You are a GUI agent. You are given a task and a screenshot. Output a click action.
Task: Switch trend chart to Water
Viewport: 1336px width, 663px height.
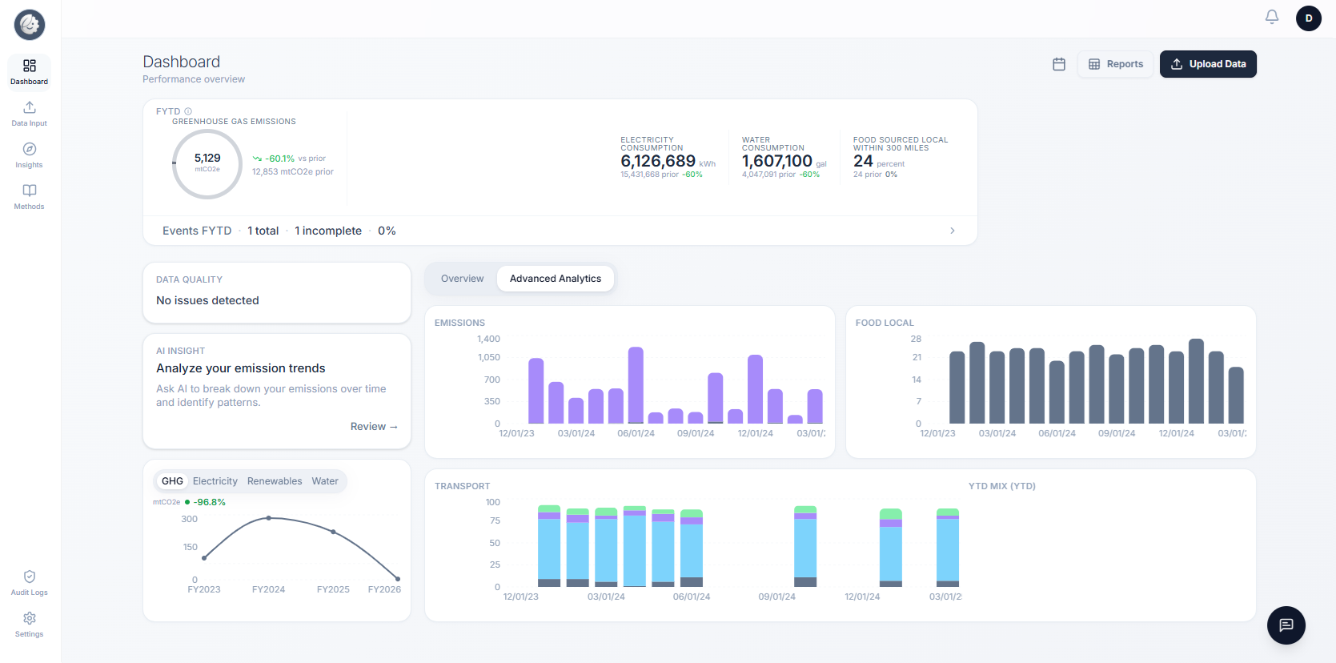click(x=325, y=481)
